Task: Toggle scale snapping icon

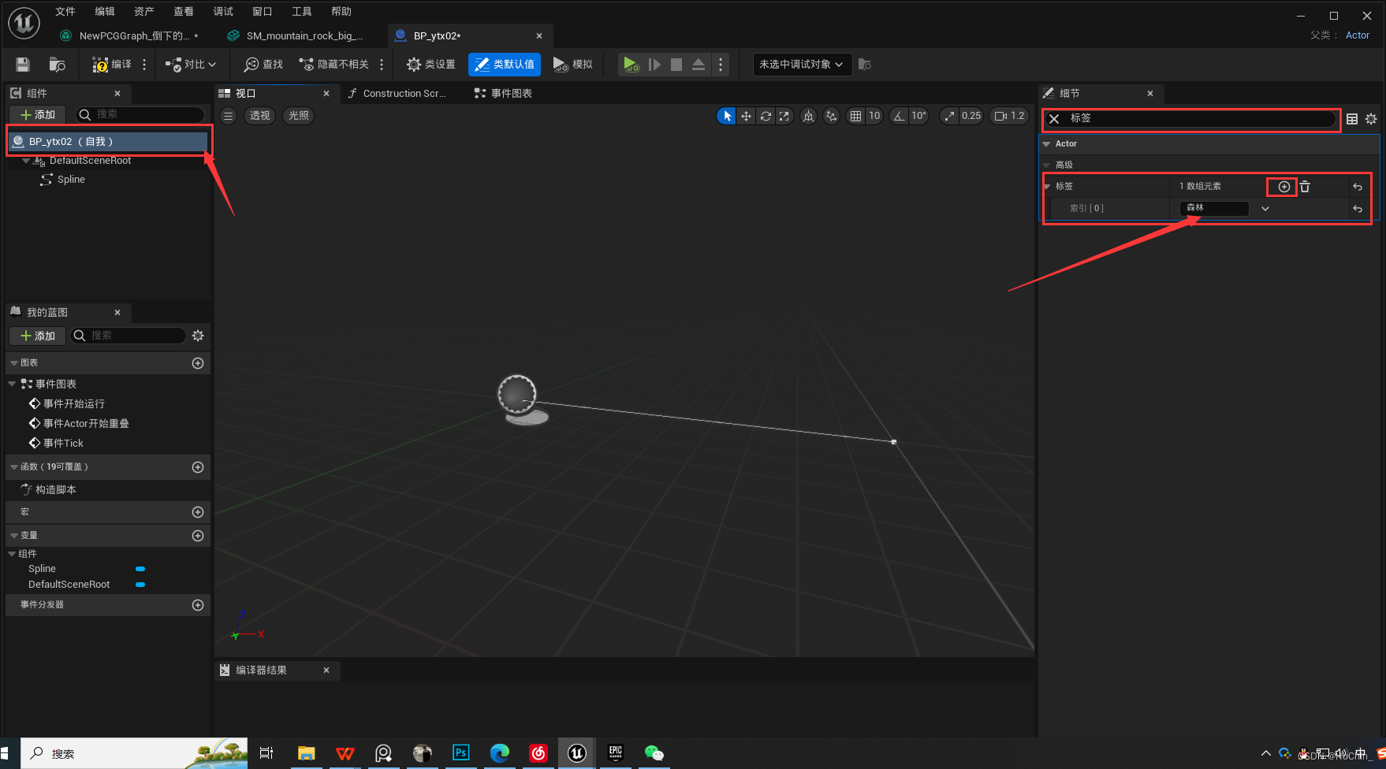Action: click(949, 116)
